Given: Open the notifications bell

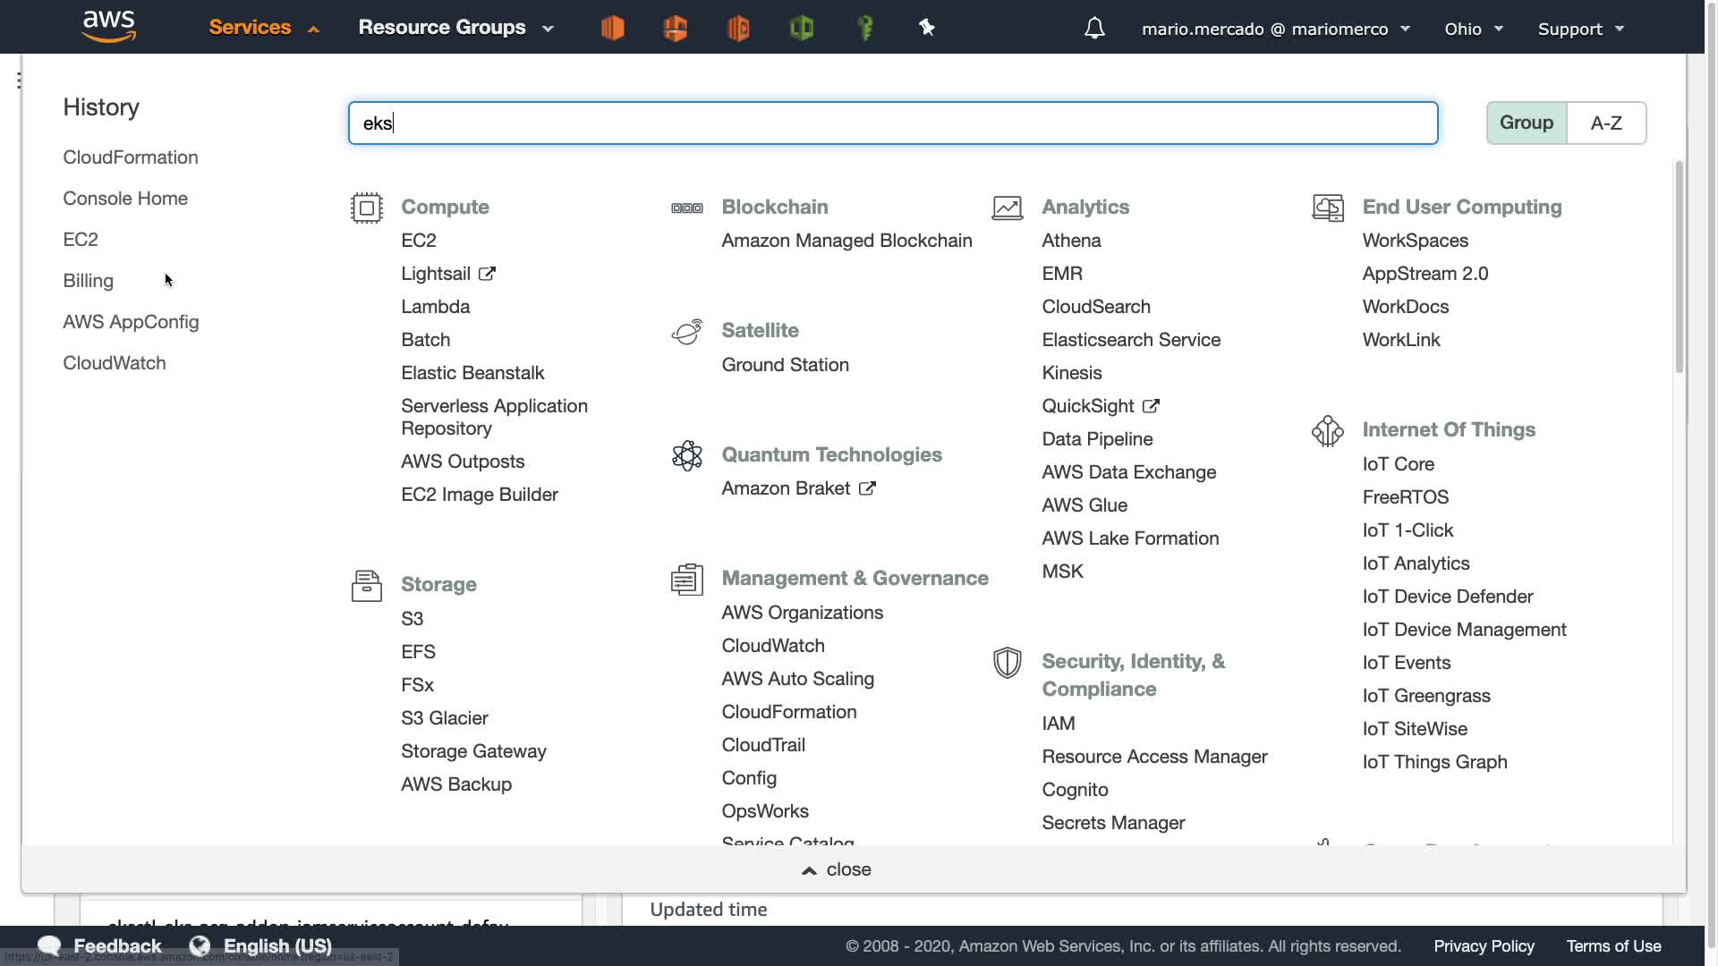Looking at the screenshot, I should (x=1094, y=29).
